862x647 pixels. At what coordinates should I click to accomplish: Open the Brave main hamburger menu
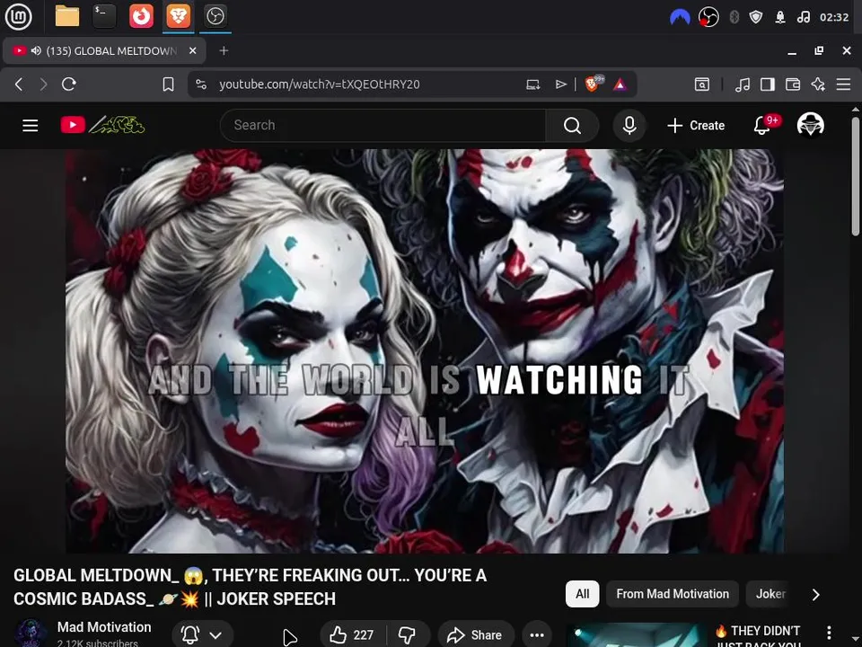coord(843,84)
